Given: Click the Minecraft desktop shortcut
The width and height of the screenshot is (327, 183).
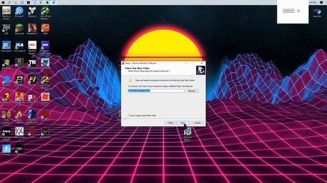Looking at the screenshot, I should coord(19,29).
